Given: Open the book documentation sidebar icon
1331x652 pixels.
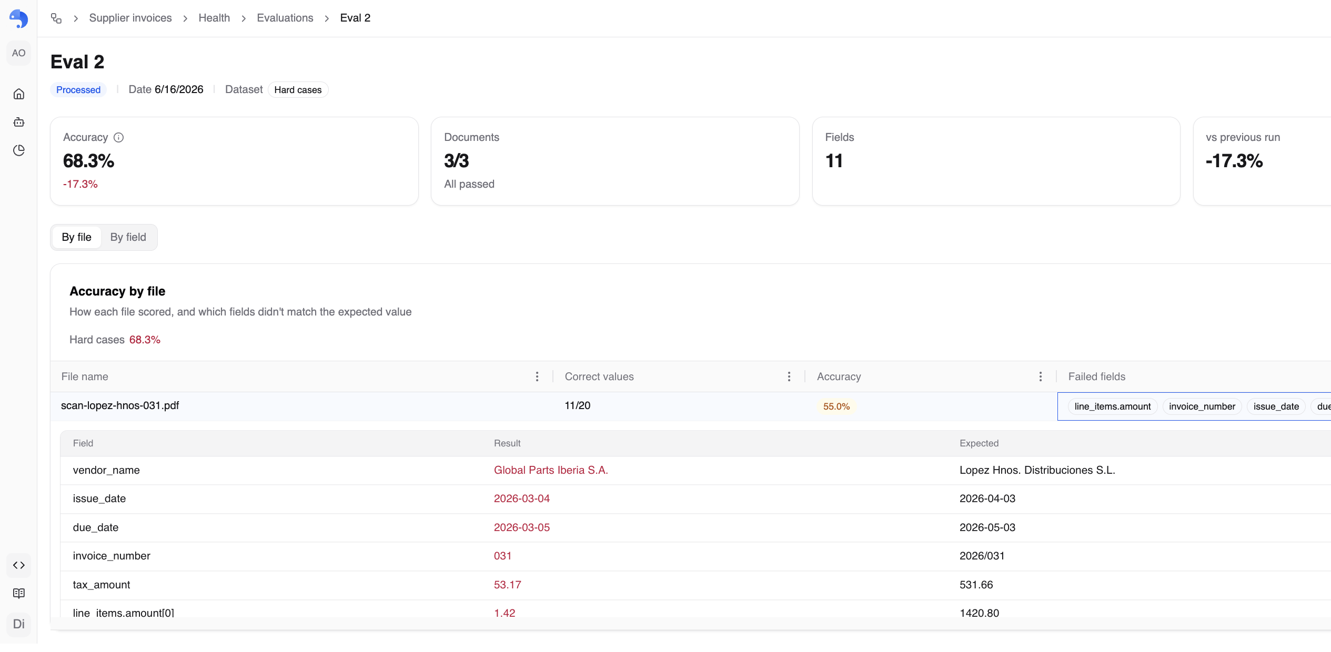Looking at the screenshot, I should pyautogui.click(x=18, y=593).
